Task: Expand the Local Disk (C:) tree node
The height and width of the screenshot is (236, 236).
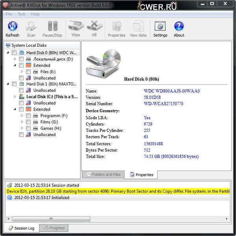Action: point(15,97)
